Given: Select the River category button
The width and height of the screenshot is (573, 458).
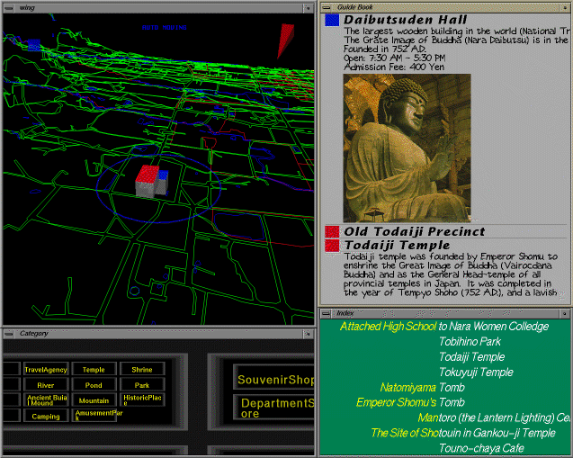Looking at the screenshot, I should coord(46,385).
